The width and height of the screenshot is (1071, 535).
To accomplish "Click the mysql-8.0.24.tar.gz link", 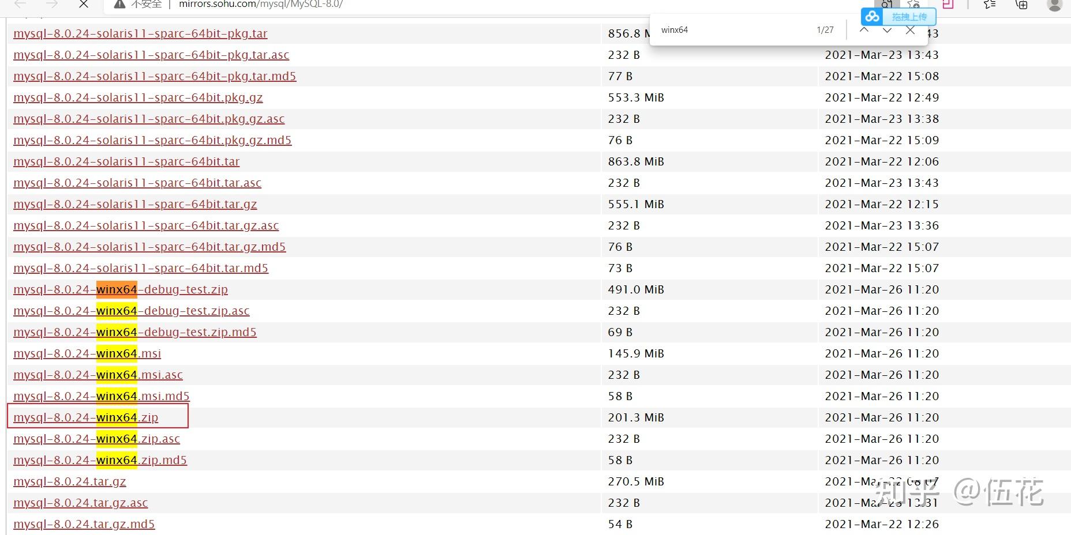I will tap(70, 481).
